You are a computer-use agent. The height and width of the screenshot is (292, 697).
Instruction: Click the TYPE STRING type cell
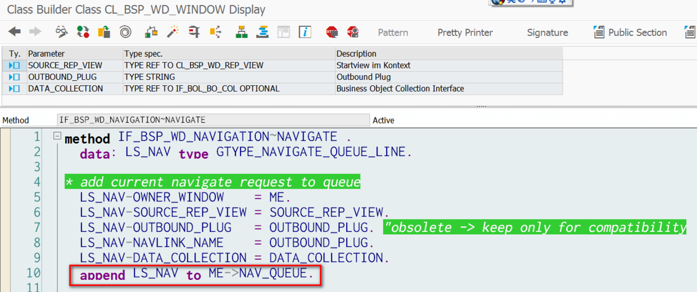[x=229, y=77]
